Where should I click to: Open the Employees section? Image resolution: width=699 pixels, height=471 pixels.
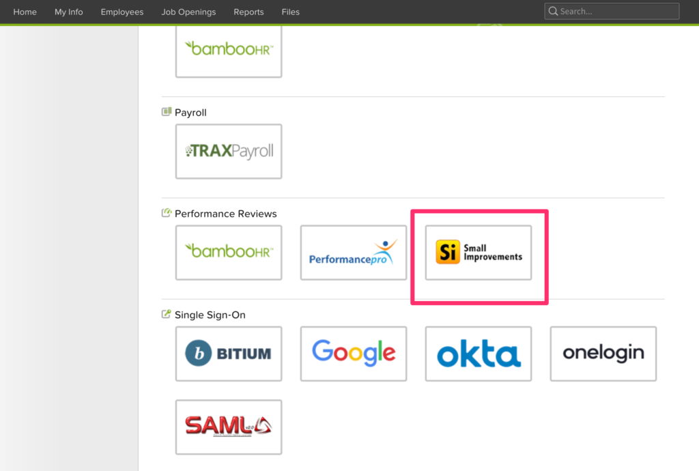(122, 12)
